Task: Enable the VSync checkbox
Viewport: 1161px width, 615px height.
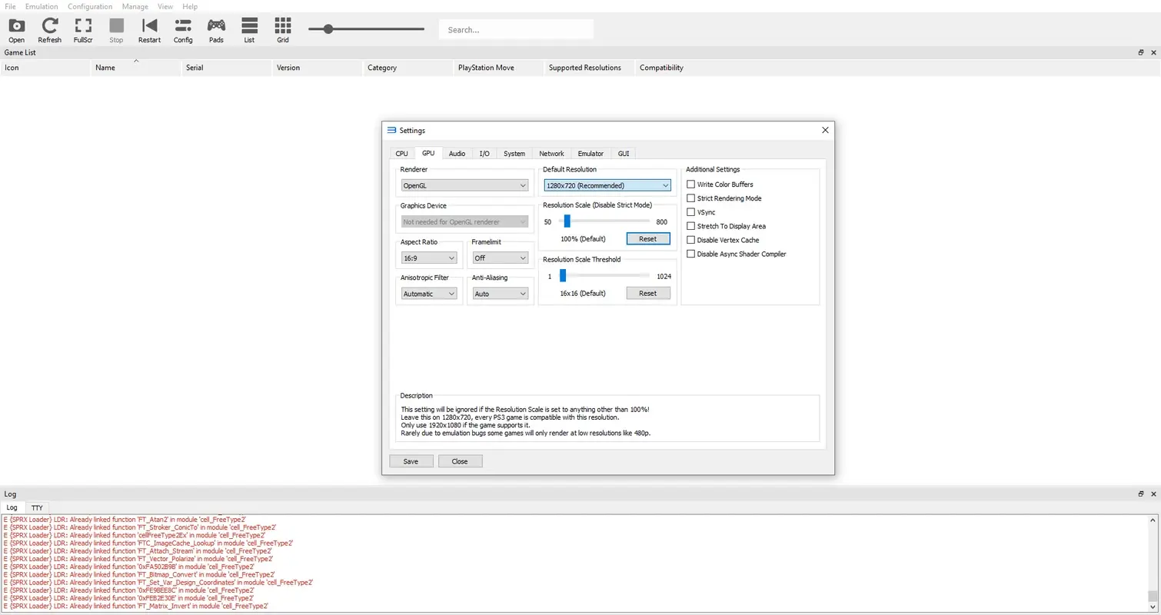Action: click(x=691, y=212)
